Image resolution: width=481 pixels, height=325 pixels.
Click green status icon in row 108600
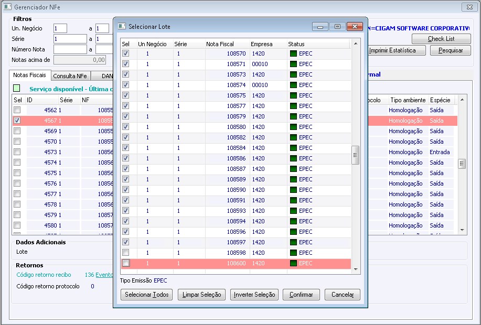pos(293,263)
